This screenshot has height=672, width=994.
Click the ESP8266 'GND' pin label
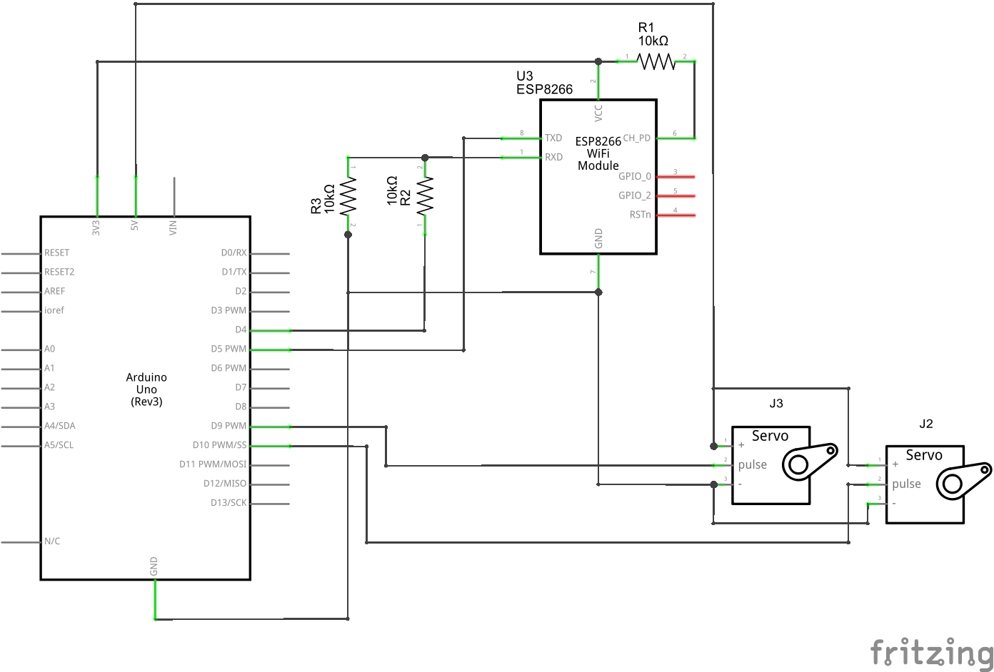tap(598, 238)
